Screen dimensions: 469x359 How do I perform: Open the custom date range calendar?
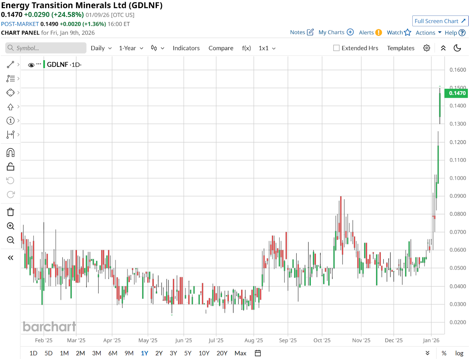tap(258, 353)
